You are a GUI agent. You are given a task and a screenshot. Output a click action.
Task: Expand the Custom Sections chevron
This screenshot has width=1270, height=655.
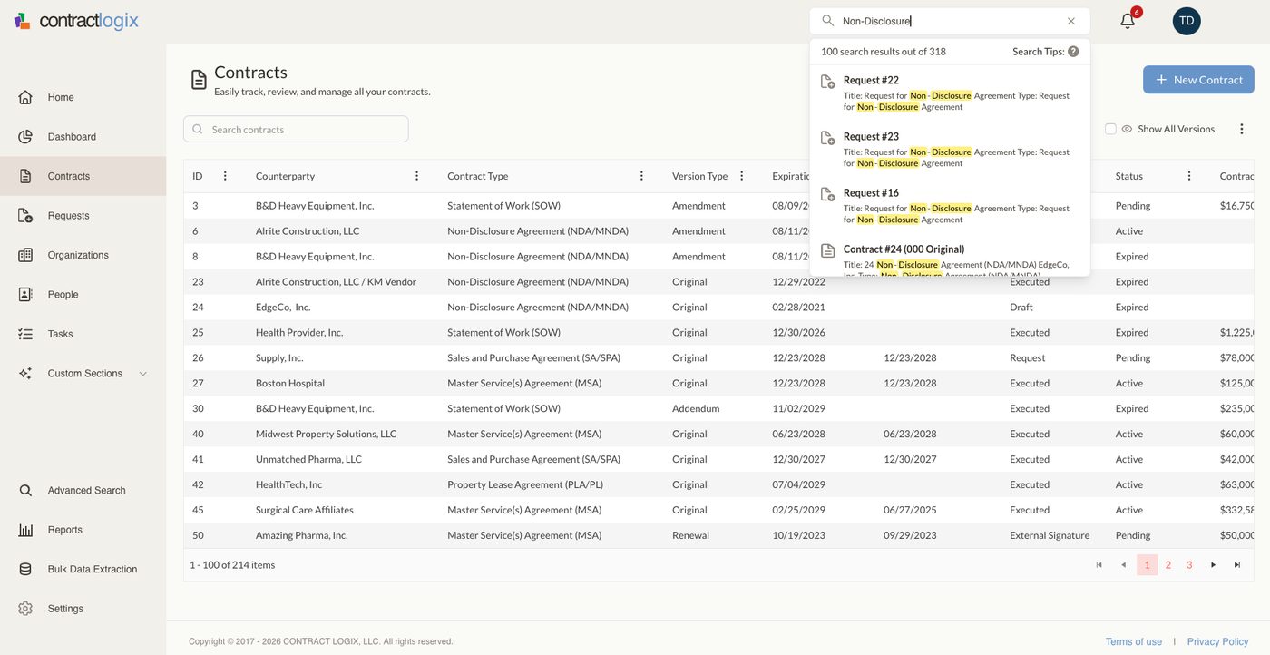point(143,374)
